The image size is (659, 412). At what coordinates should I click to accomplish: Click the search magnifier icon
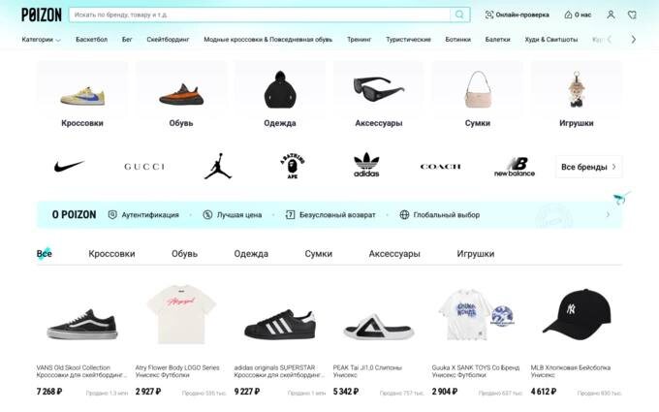pyautogui.click(x=459, y=15)
